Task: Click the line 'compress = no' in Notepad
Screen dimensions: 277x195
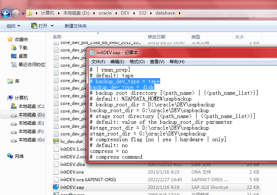Action: (108, 151)
